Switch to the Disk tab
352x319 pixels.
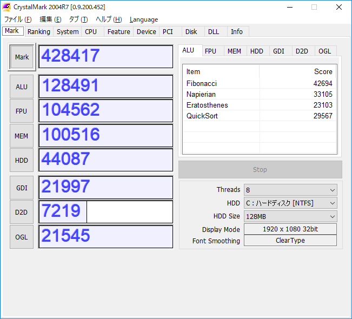click(x=193, y=32)
